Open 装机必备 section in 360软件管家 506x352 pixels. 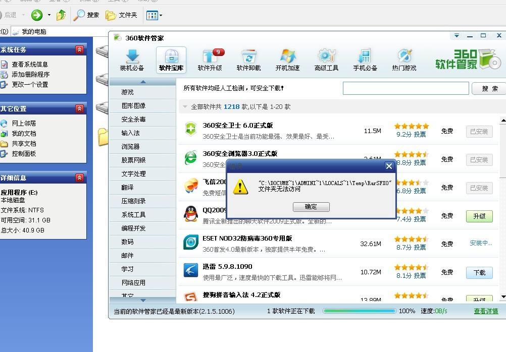pyautogui.click(x=132, y=61)
